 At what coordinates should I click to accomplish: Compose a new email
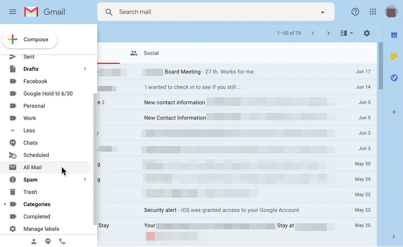click(x=30, y=39)
